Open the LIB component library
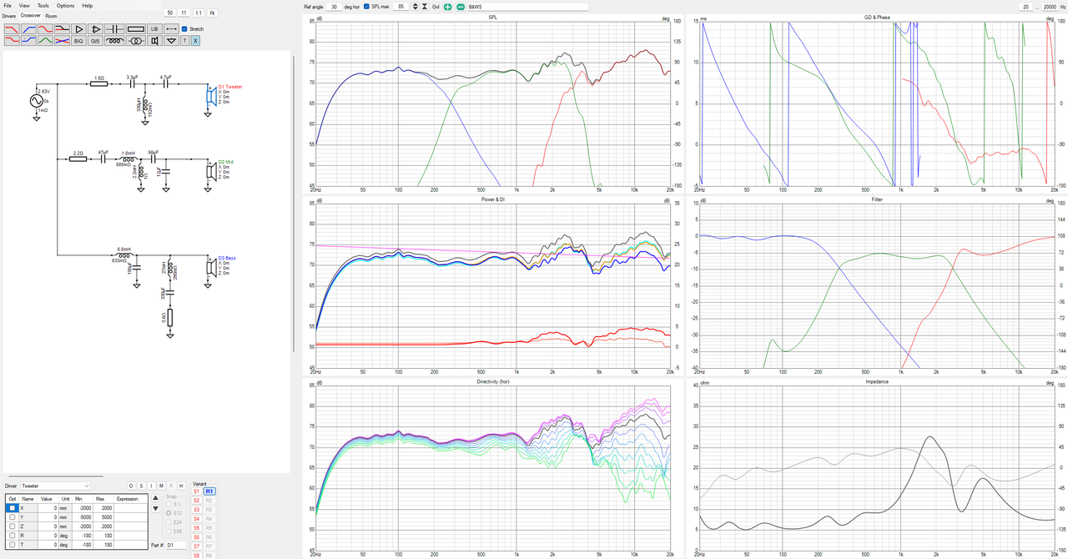 point(154,28)
